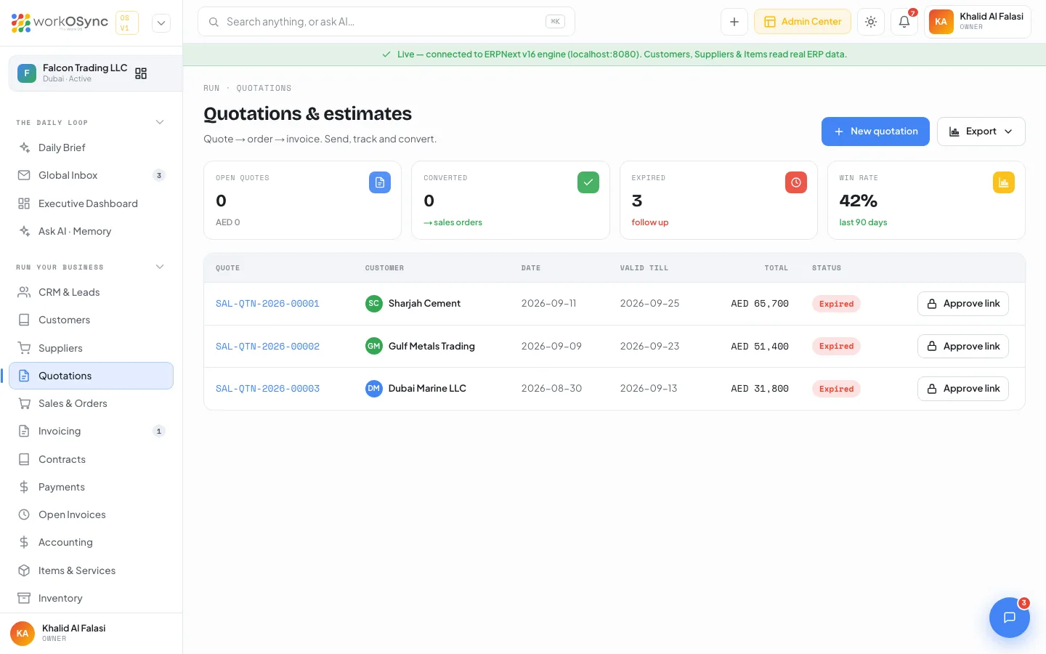Click Approve link for Sharjah Cement
The width and height of the screenshot is (1046, 654).
[x=963, y=304]
